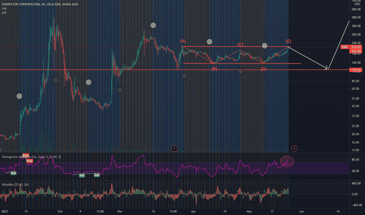Click the Mar label on time axis
The width and height of the screenshot is (365, 215).
click(120, 211)
